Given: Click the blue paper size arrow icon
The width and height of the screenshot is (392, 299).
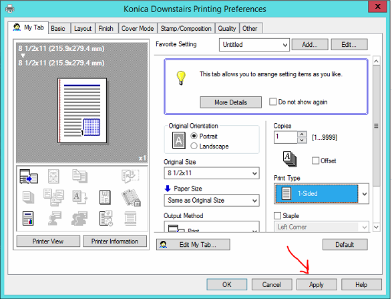Looking at the screenshot, I should (x=168, y=189).
